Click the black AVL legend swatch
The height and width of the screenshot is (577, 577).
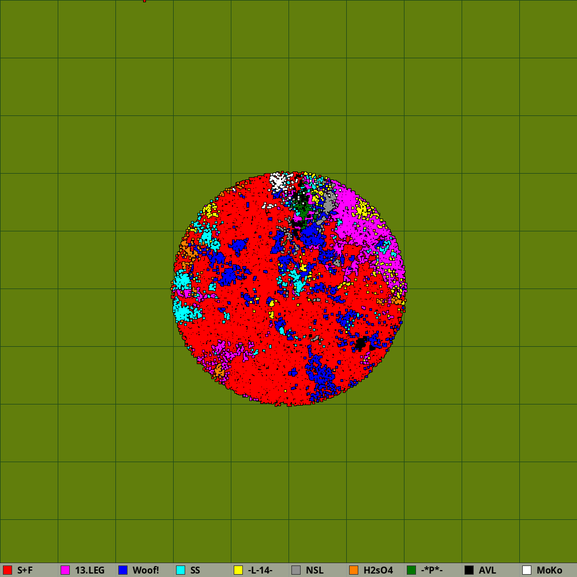point(469,570)
